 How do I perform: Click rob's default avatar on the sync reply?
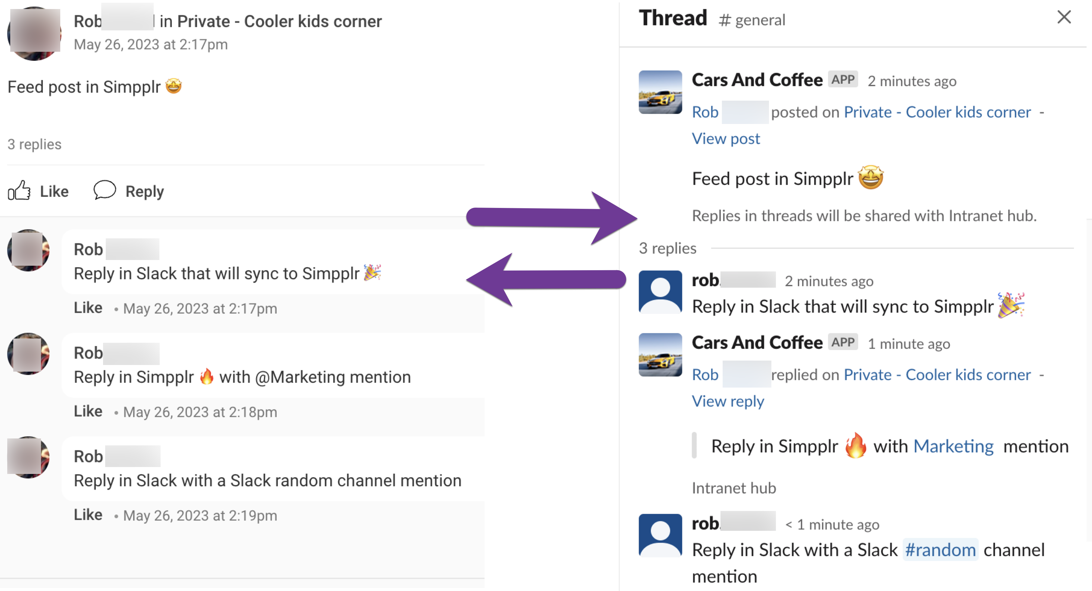click(x=660, y=292)
